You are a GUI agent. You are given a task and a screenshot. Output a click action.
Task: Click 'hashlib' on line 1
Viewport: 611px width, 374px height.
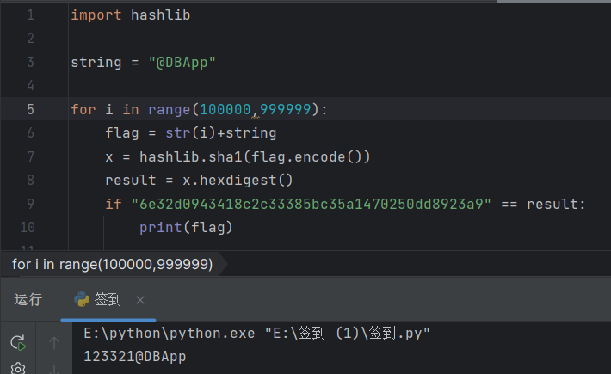coord(161,15)
